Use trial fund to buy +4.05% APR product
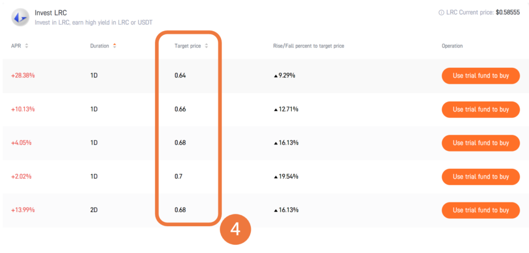 click(480, 143)
